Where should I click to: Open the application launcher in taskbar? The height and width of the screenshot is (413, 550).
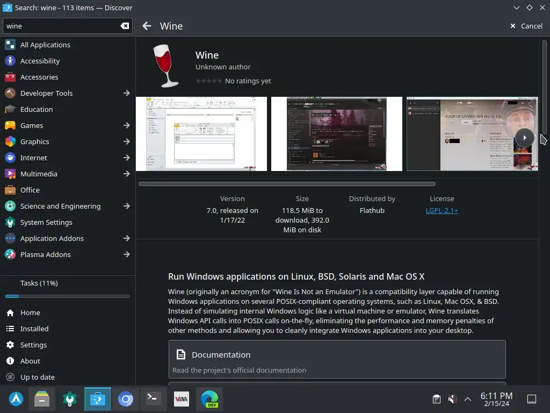pyautogui.click(x=16, y=399)
